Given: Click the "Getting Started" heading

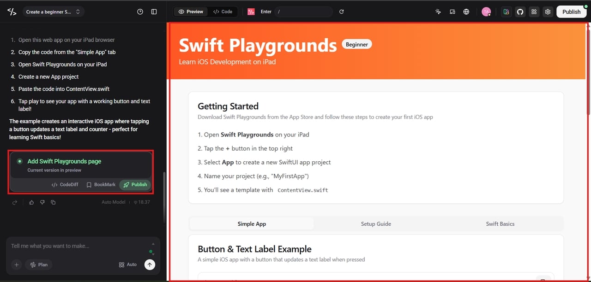Looking at the screenshot, I should 228,106.
